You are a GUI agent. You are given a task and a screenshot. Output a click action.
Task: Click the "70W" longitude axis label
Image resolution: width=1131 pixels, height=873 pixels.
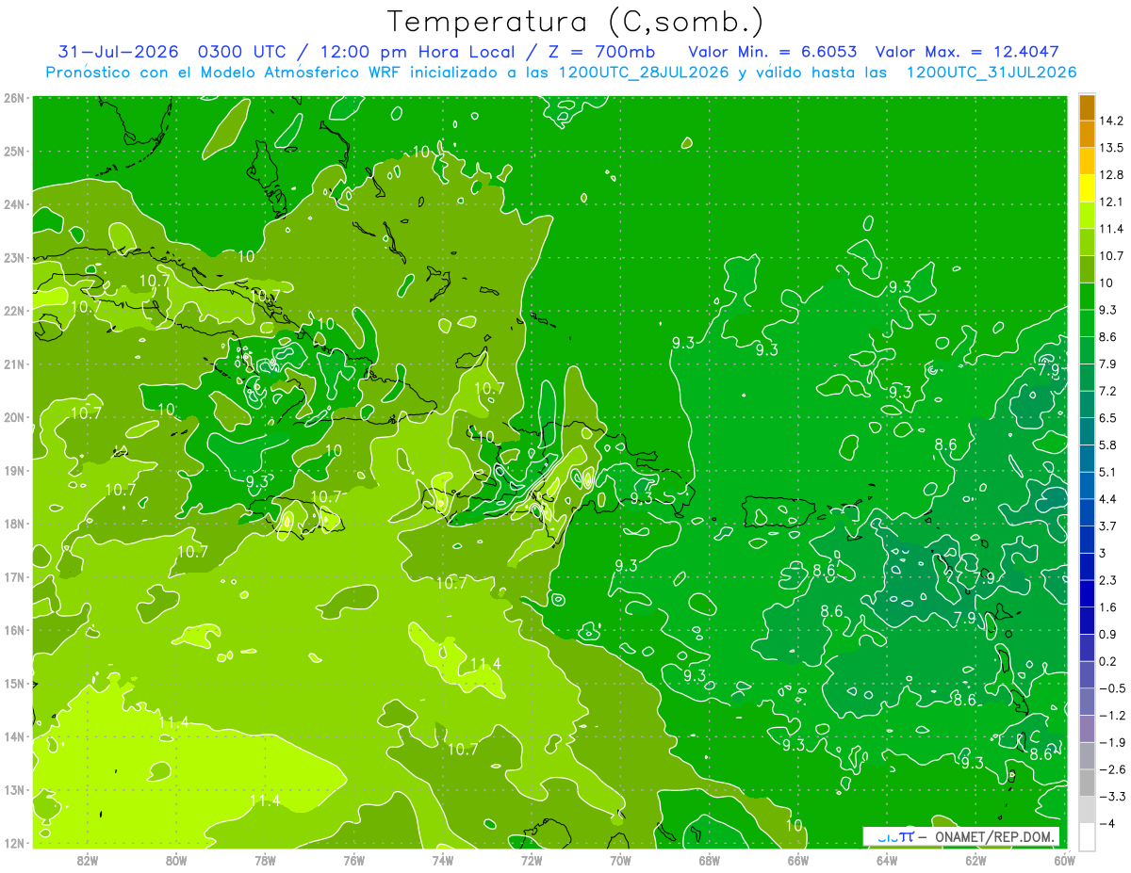[620, 859]
